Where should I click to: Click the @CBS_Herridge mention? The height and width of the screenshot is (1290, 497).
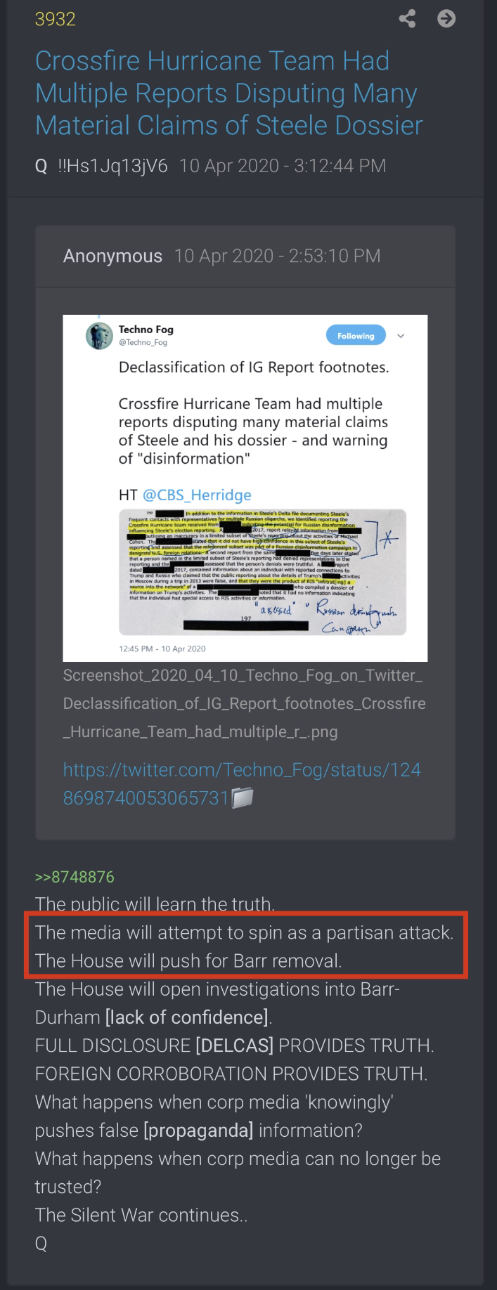click(197, 495)
